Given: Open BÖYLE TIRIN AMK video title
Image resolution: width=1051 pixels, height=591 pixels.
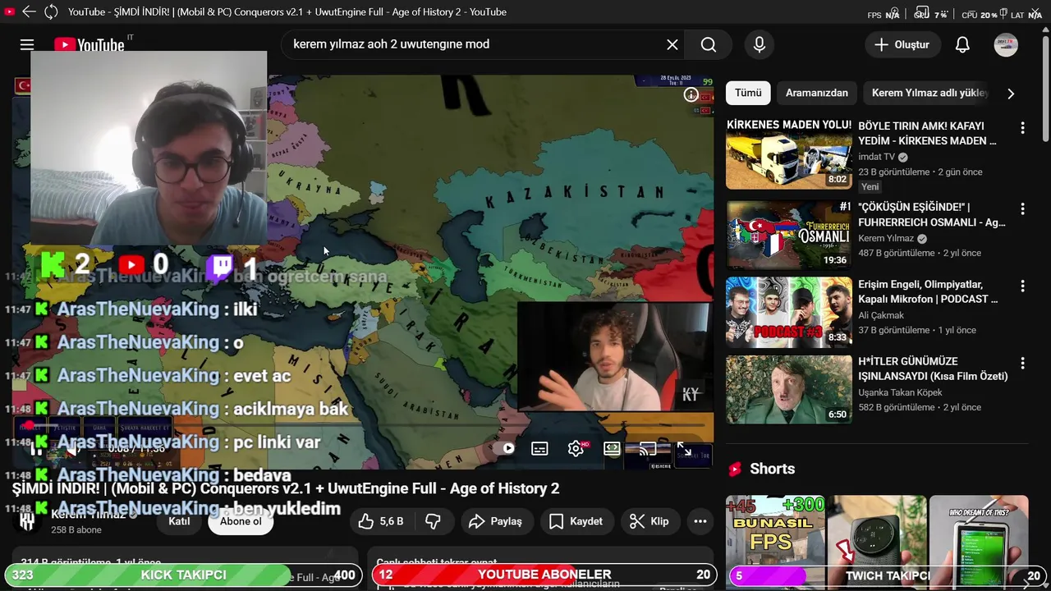Looking at the screenshot, I should click(927, 134).
